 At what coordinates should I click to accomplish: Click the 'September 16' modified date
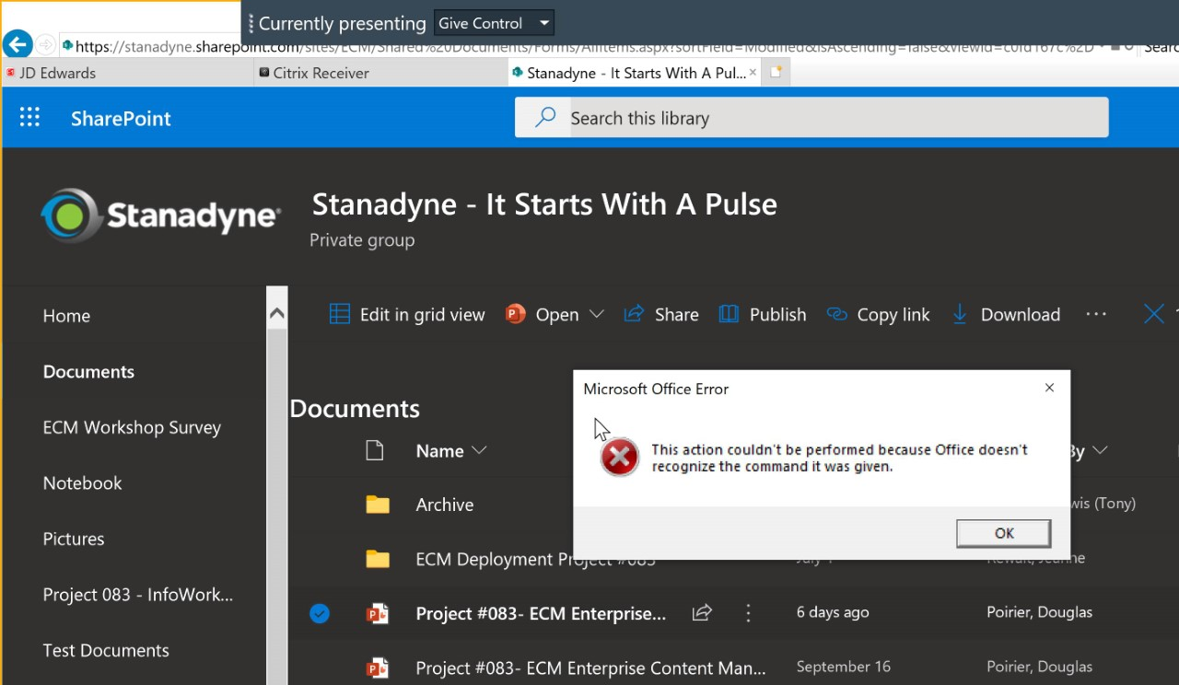844,667
